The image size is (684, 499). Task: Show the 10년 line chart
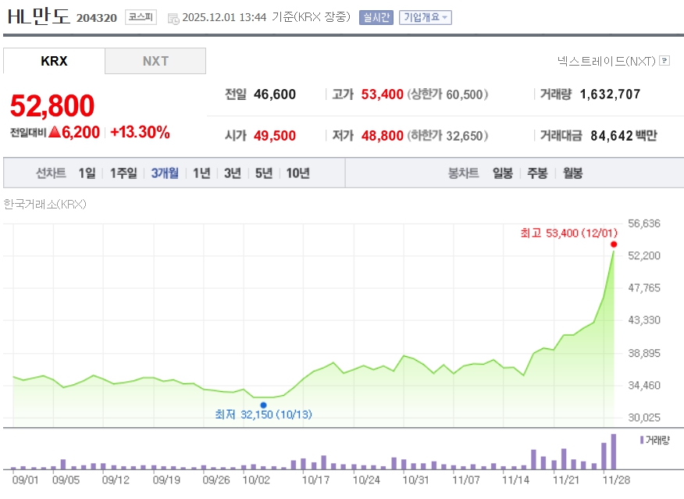pyautogui.click(x=297, y=173)
